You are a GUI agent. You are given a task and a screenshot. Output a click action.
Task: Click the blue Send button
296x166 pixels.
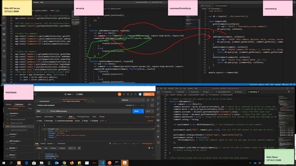(136, 111)
